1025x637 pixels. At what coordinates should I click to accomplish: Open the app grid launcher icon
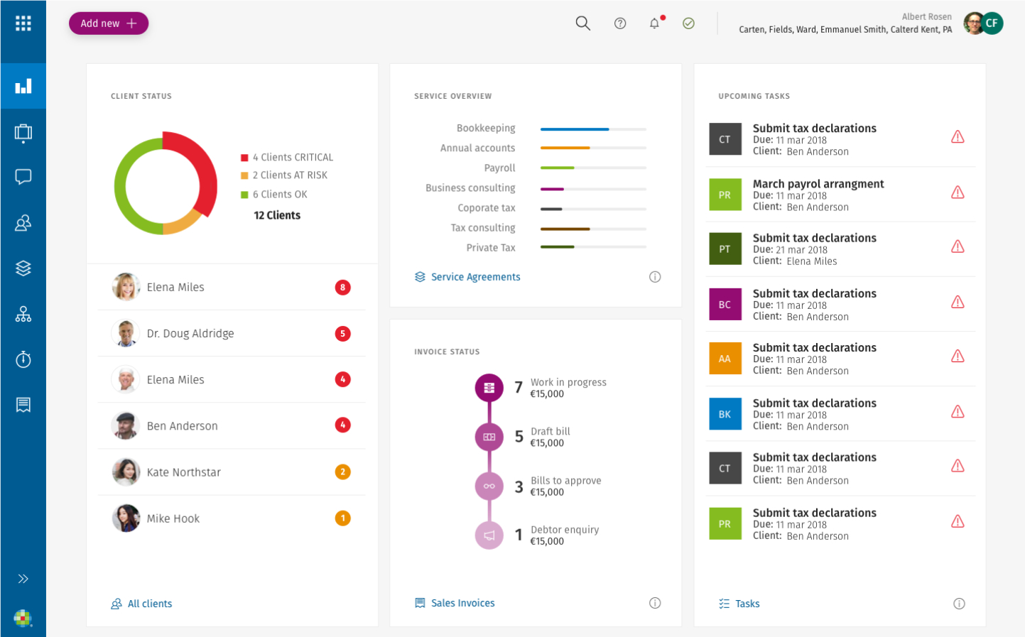click(23, 23)
